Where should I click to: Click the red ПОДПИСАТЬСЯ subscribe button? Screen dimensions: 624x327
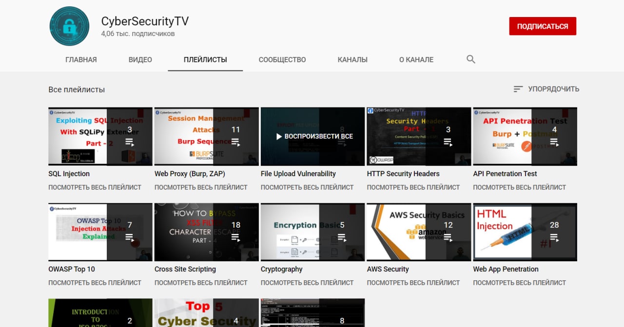(x=543, y=26)
